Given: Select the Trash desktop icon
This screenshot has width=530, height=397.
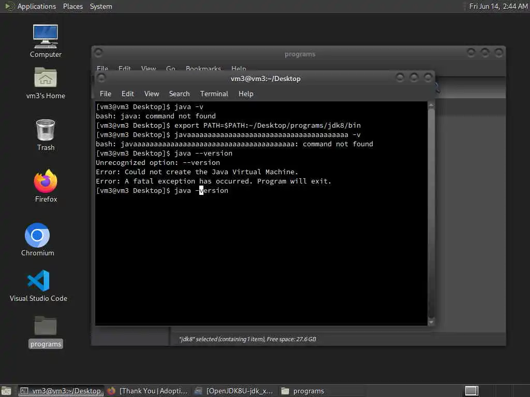Looking at the screenshot, I should pyautogui.click(x=46, y=135).
